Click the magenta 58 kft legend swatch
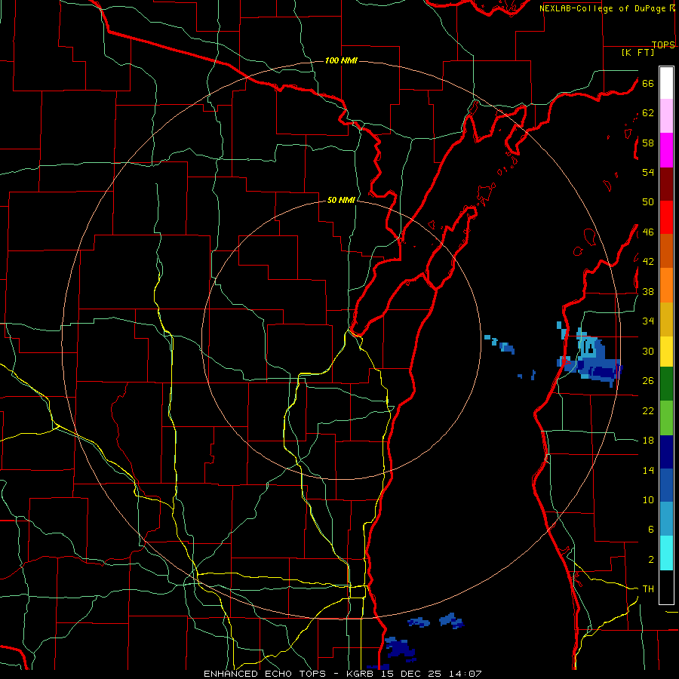 tap(666, 150)
